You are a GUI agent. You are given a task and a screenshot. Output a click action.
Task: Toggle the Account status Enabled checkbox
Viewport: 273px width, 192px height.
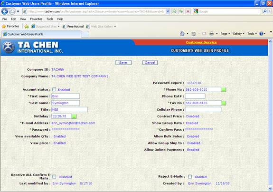click(x=54, y=89)
